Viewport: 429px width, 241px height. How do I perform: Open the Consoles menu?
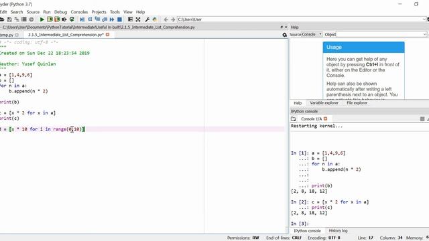coord(79,12)
